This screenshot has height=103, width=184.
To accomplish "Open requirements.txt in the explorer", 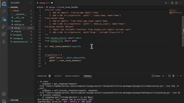I will (20, 42).
